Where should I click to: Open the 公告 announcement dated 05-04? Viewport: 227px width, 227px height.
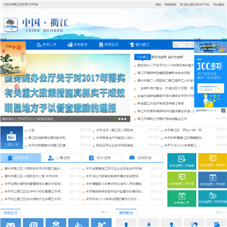pos(32,131)
